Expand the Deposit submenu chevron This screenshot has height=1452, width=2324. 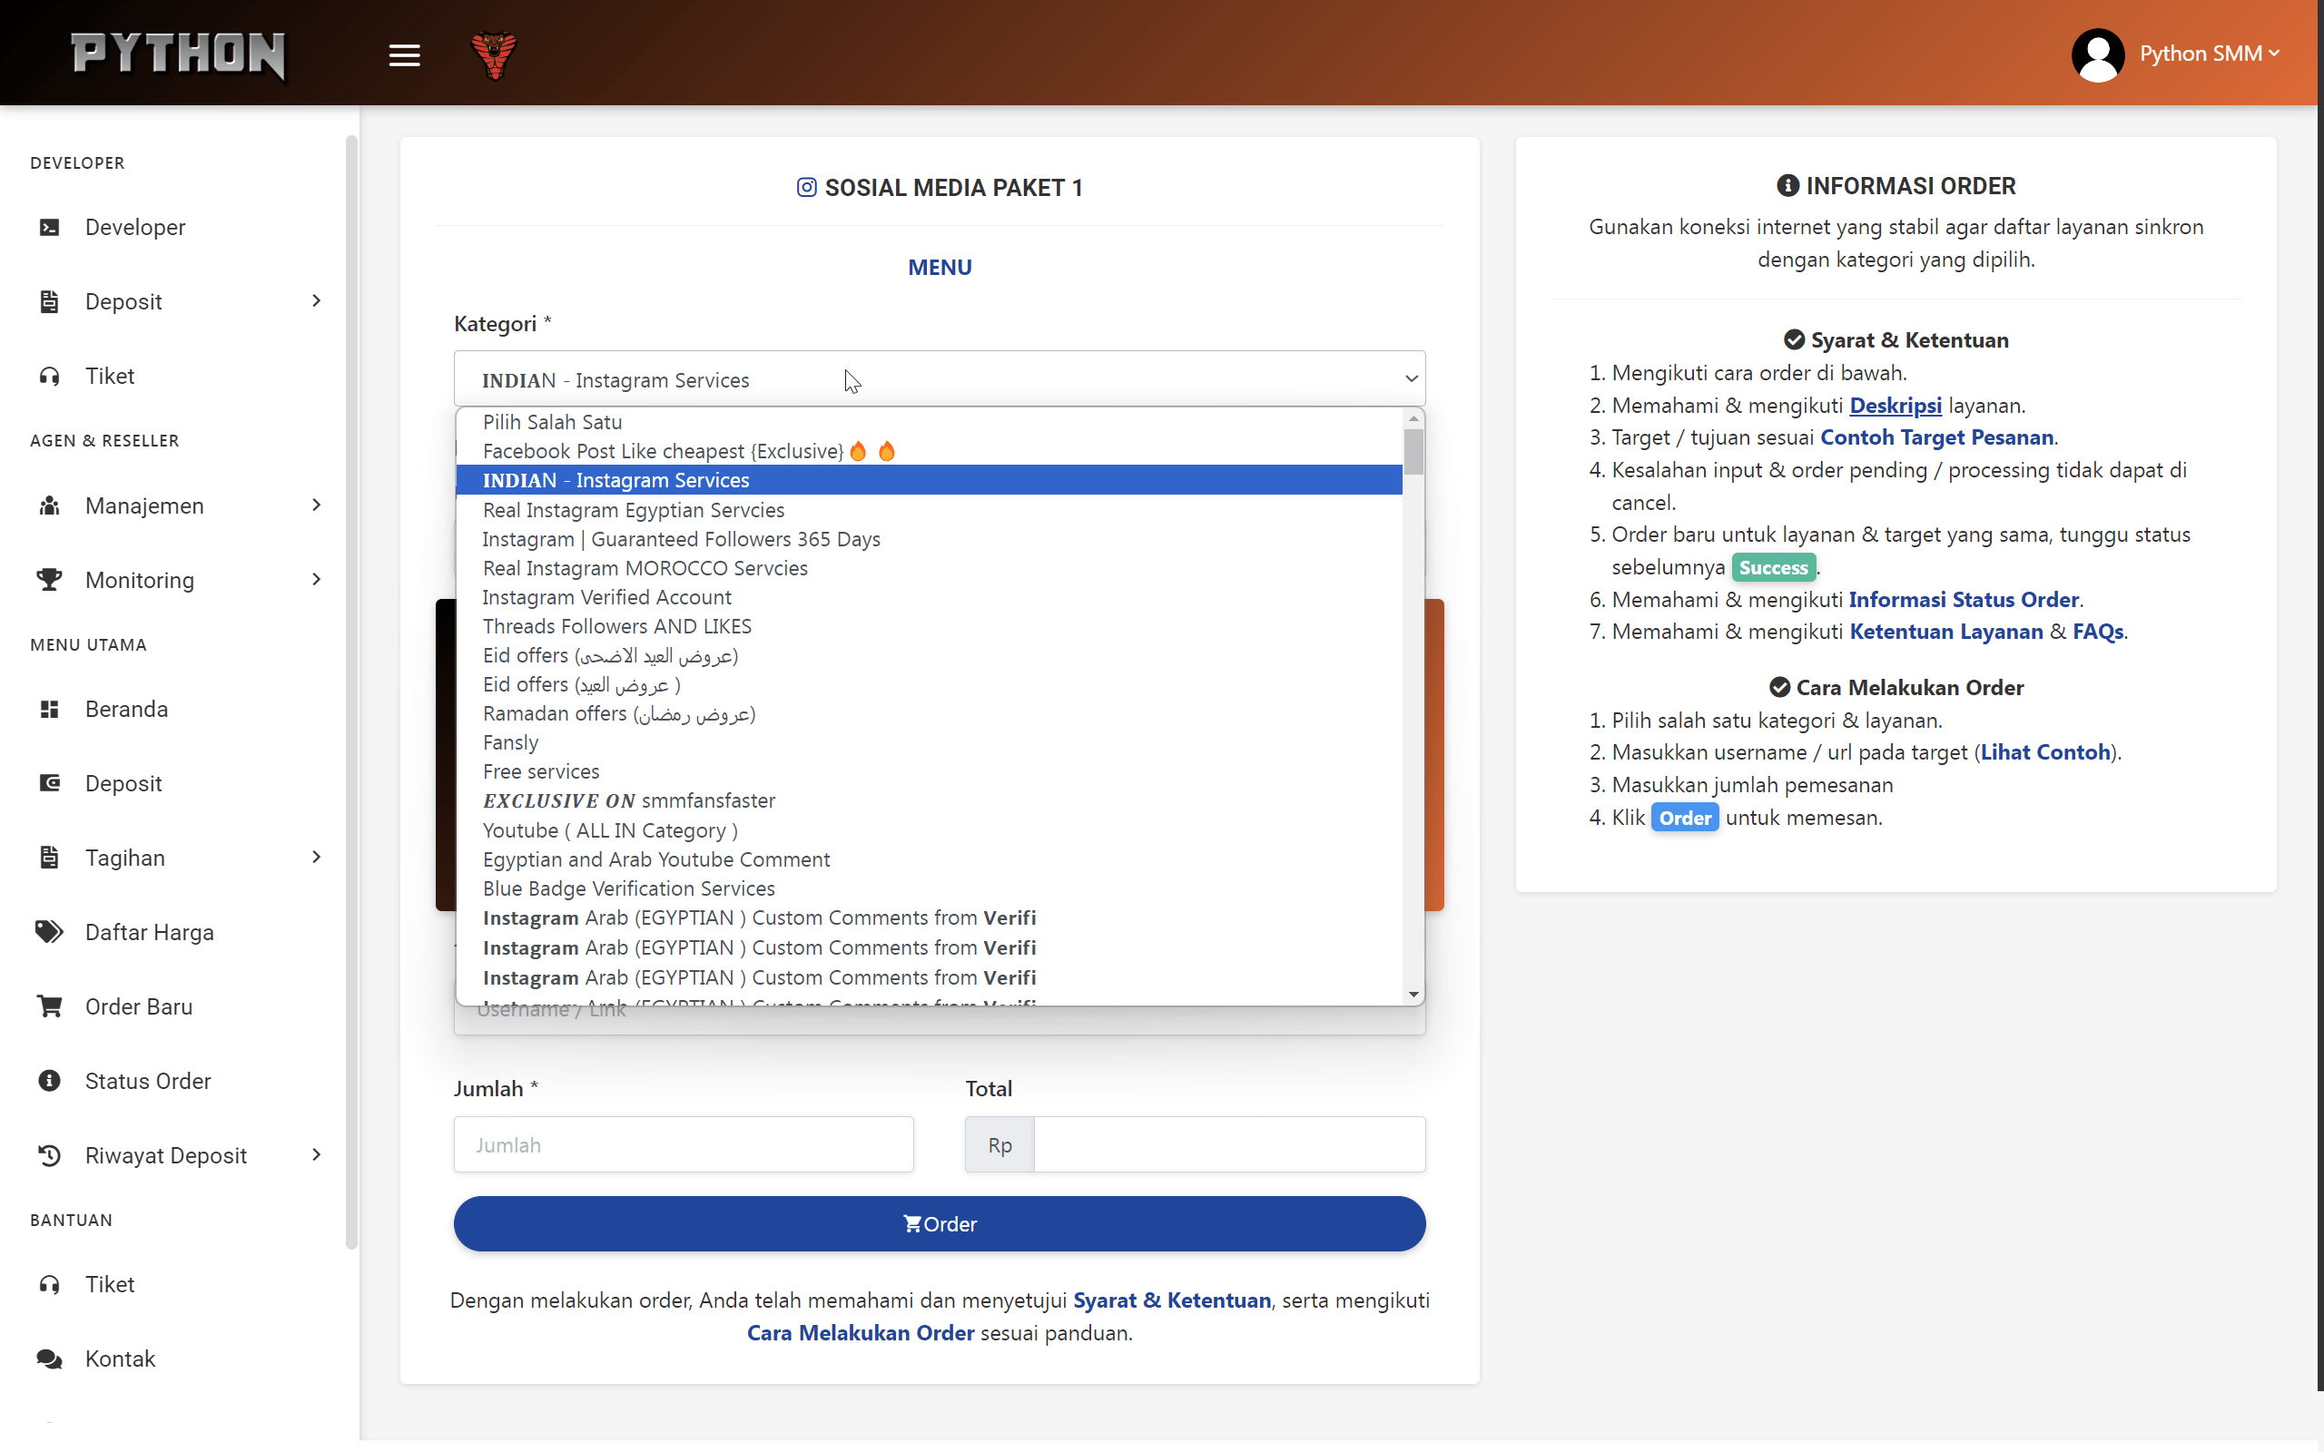point(316,300)
